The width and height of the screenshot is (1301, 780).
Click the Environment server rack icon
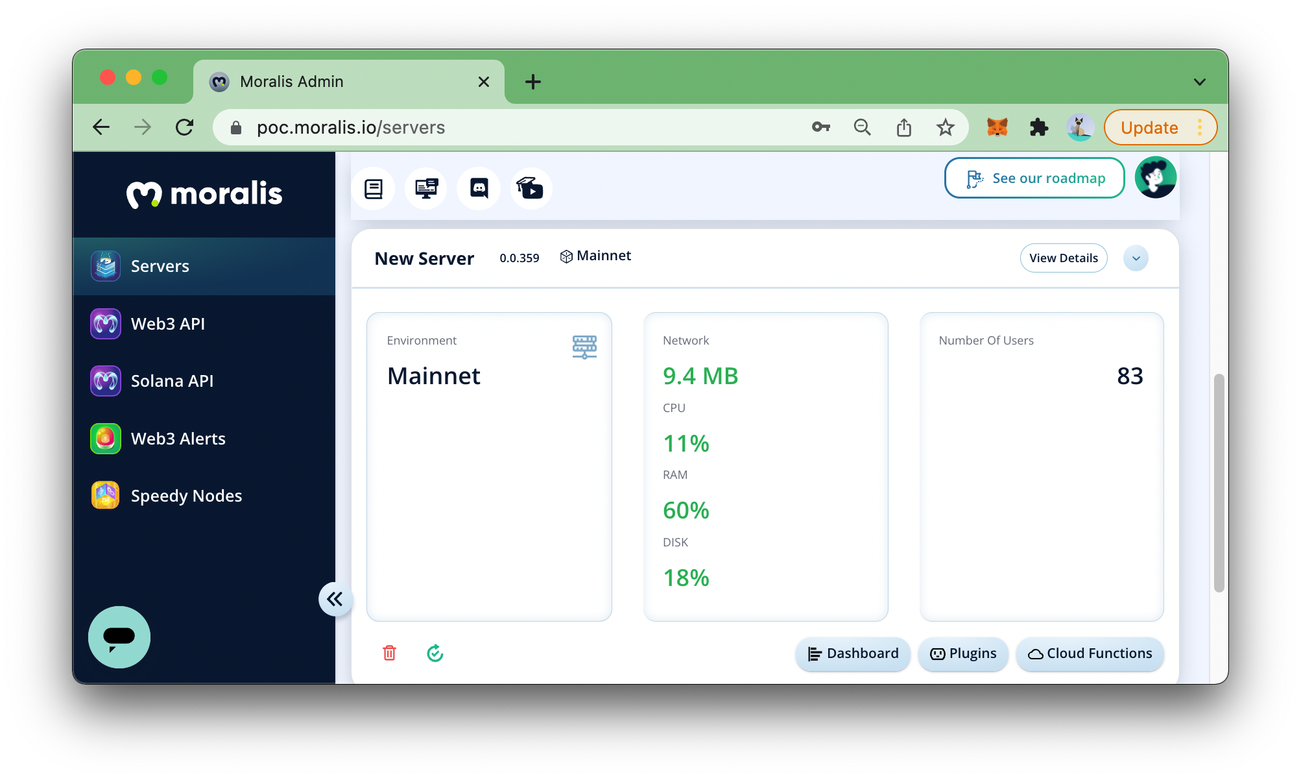tap(584, 347)
